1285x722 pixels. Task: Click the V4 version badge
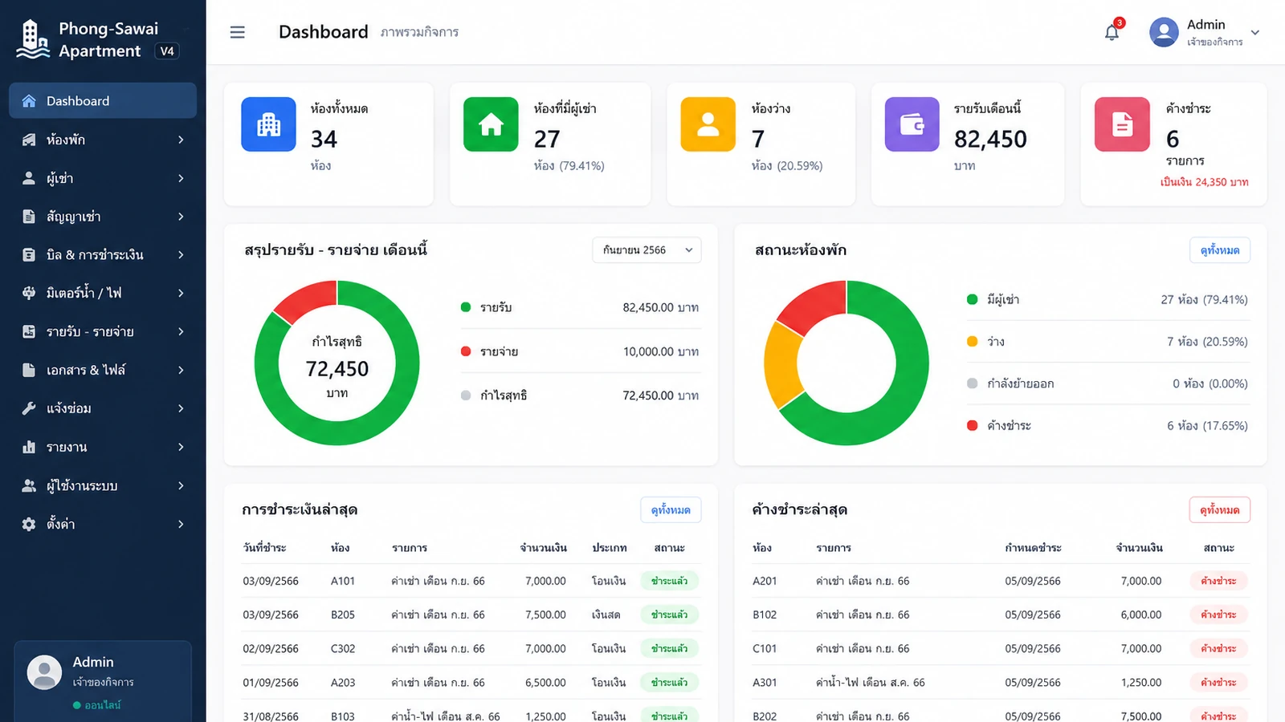[x=167, y=51]
